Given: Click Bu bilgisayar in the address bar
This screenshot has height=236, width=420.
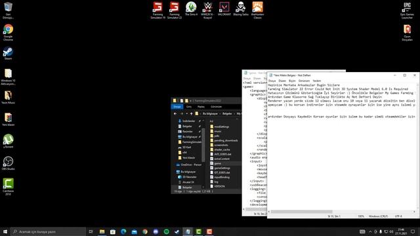Looking at the screenshot, I should click(210, 113).
